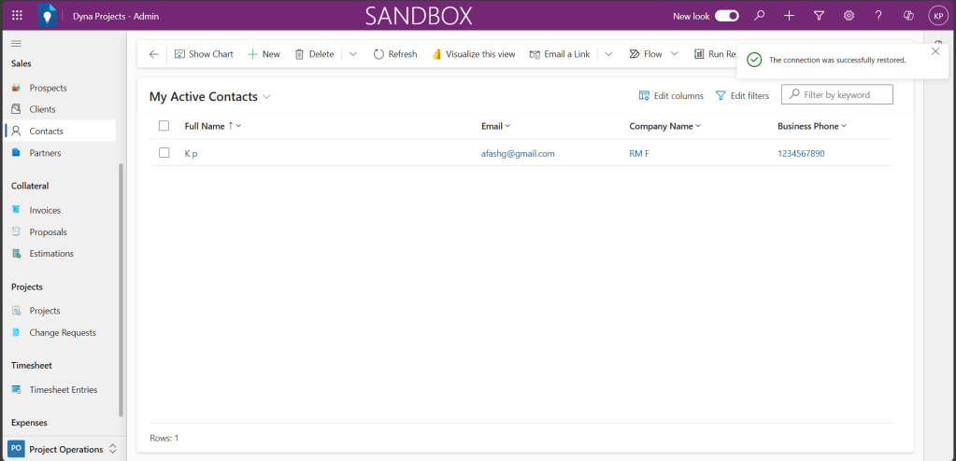The image size is (956, 461).
Task: Open the app launcher waffle icon
Action: click(17, 16)
